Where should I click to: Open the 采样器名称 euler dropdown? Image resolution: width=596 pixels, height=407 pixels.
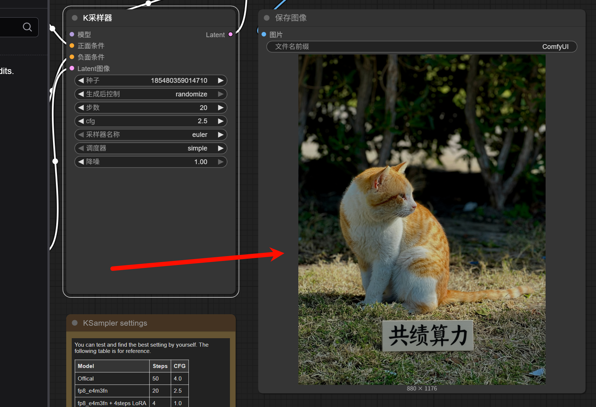151,135
